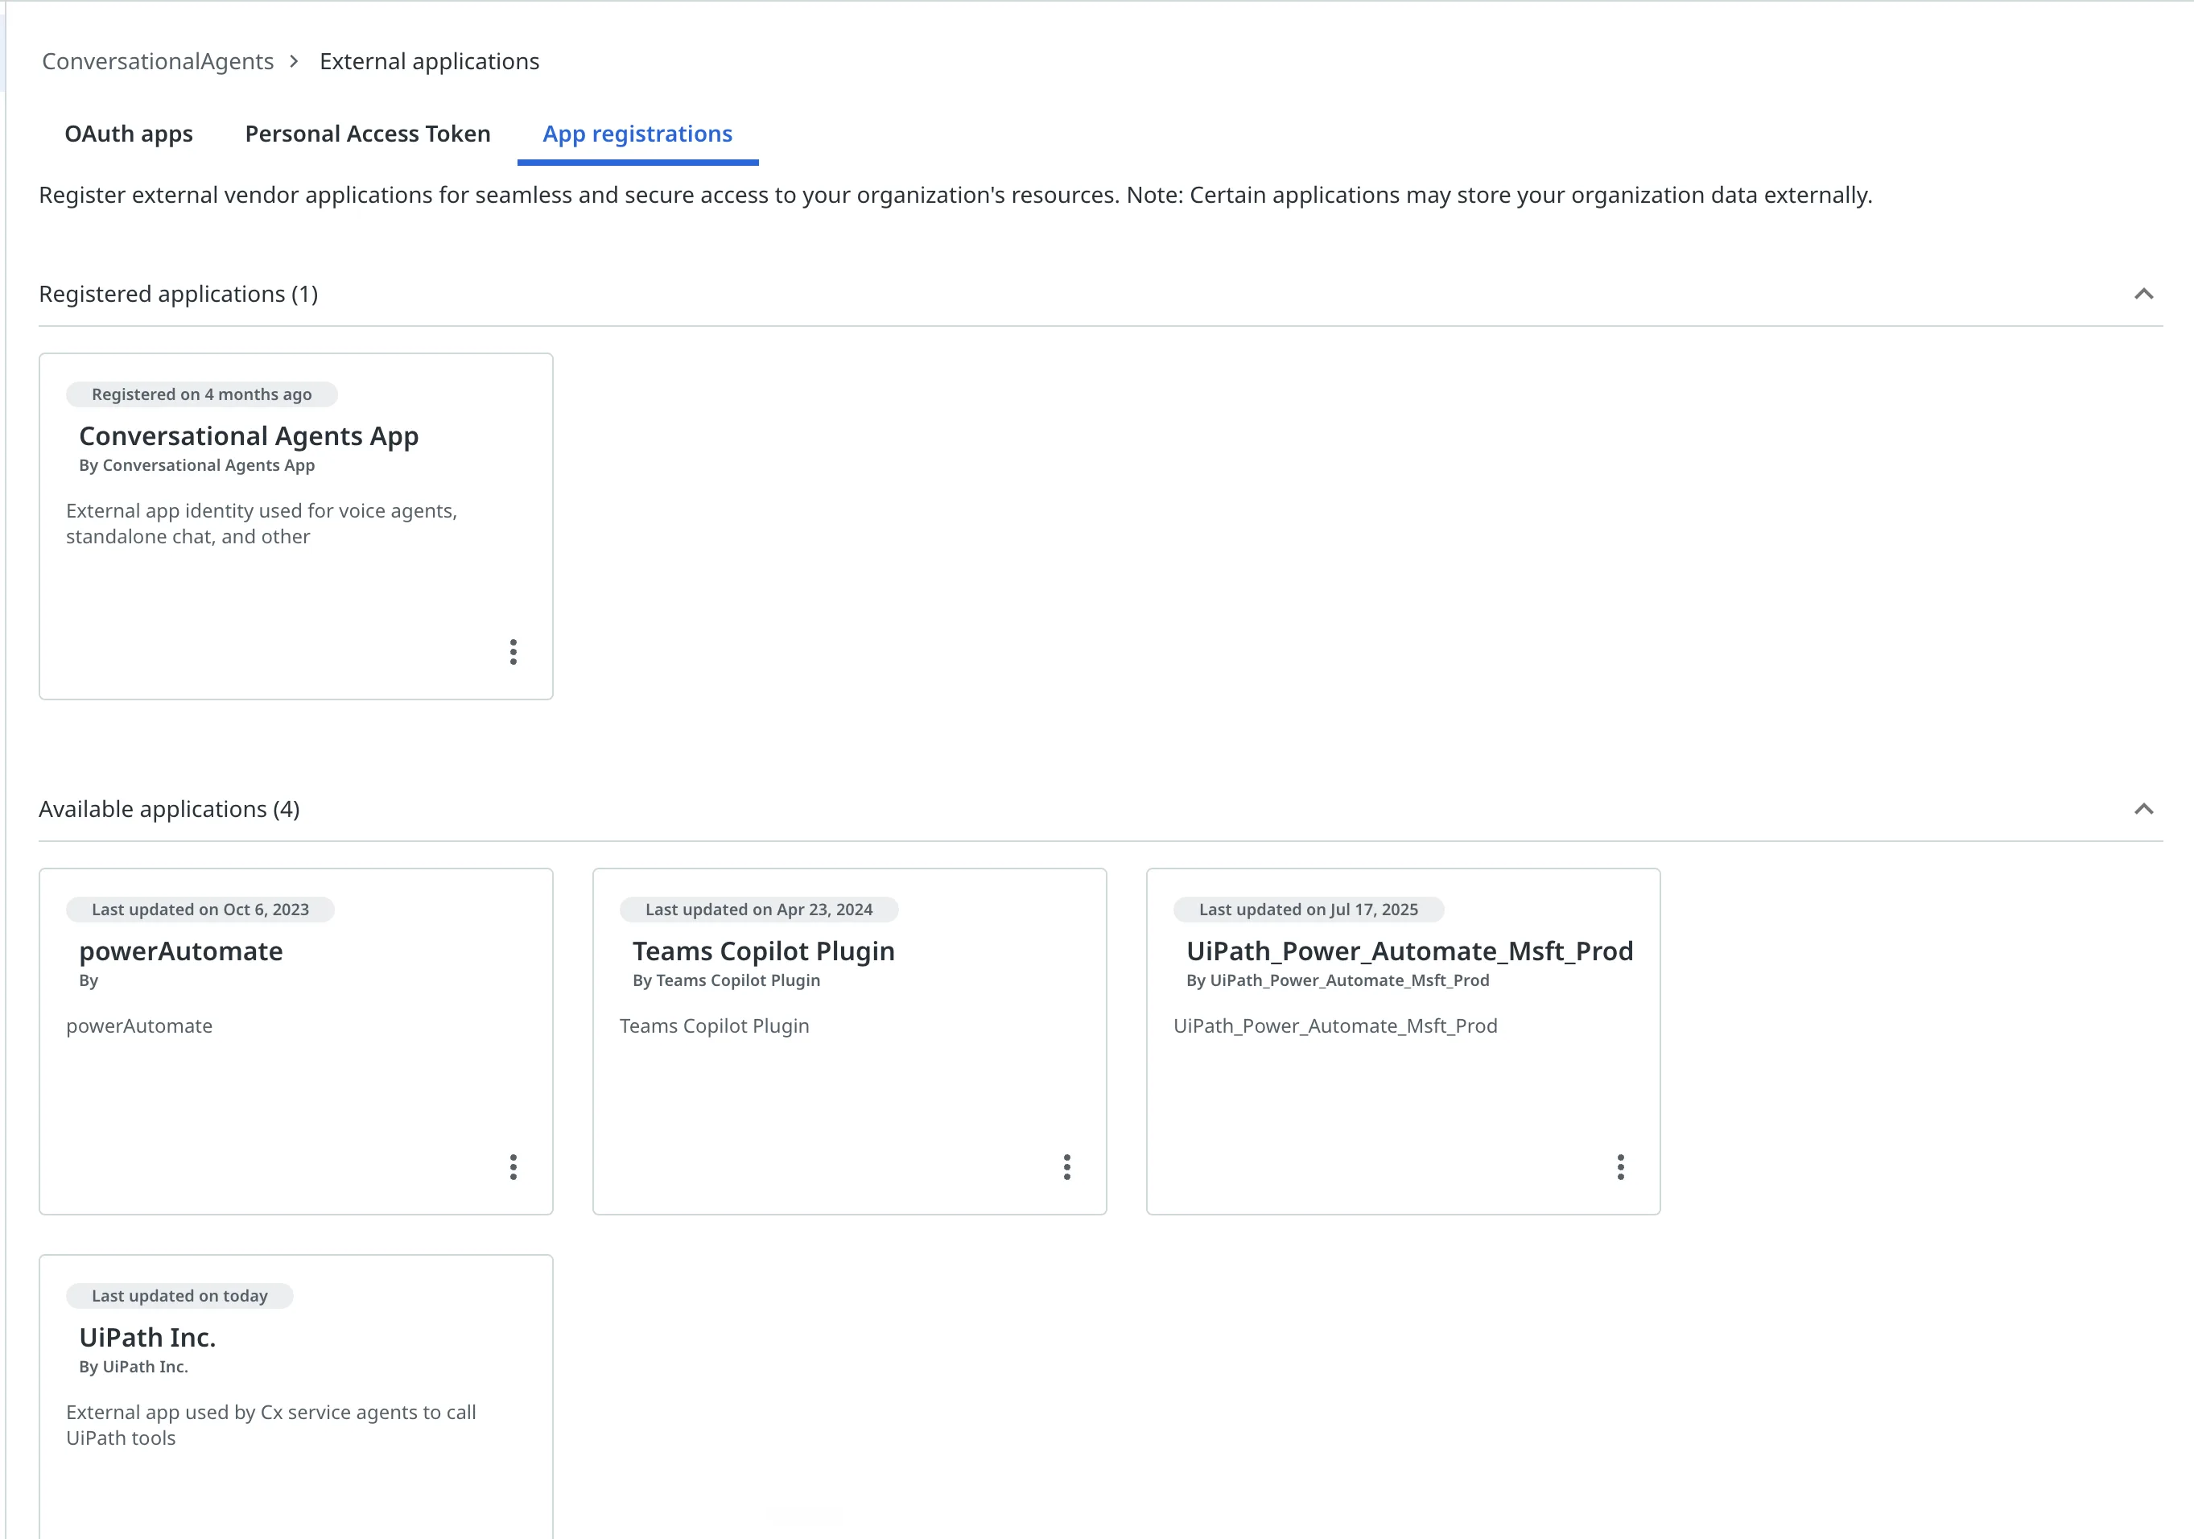
Task: Click 'By UiPath Inc.' subtitle
Action: pyautogui.click(x=134, y=1367)
